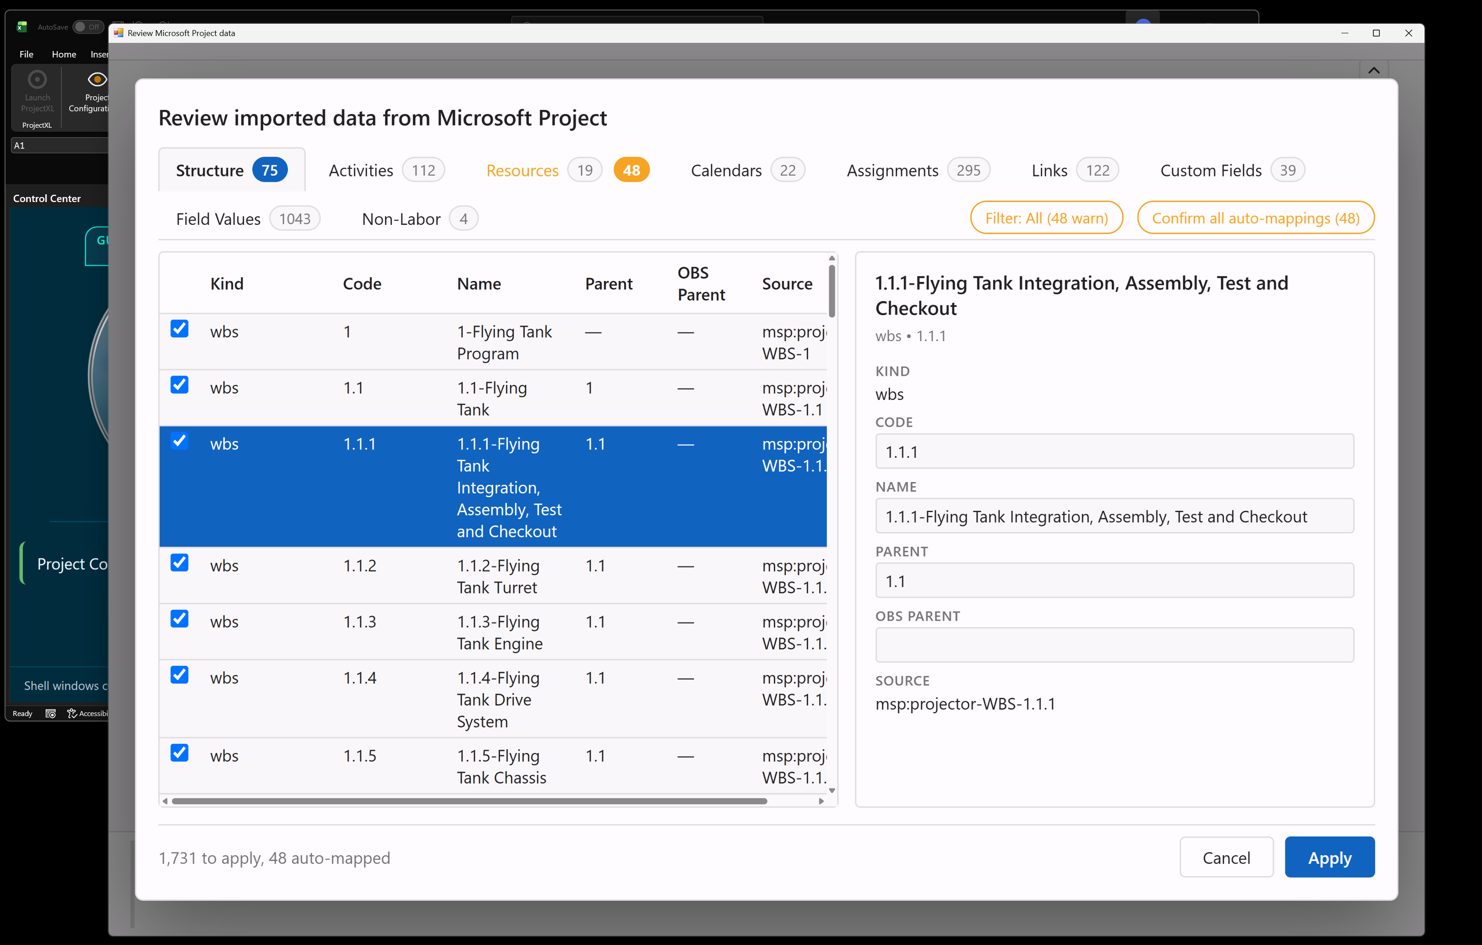Click the Excel app icon in title bar
Screen dimensions: 1482x945
click(x=22, y=26)
